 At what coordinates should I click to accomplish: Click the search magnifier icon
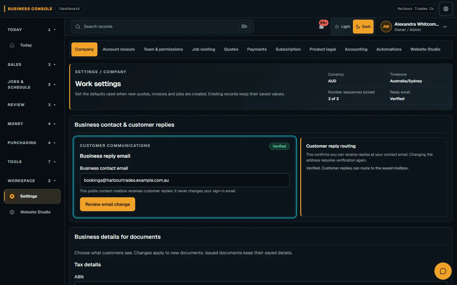(78, 27)
